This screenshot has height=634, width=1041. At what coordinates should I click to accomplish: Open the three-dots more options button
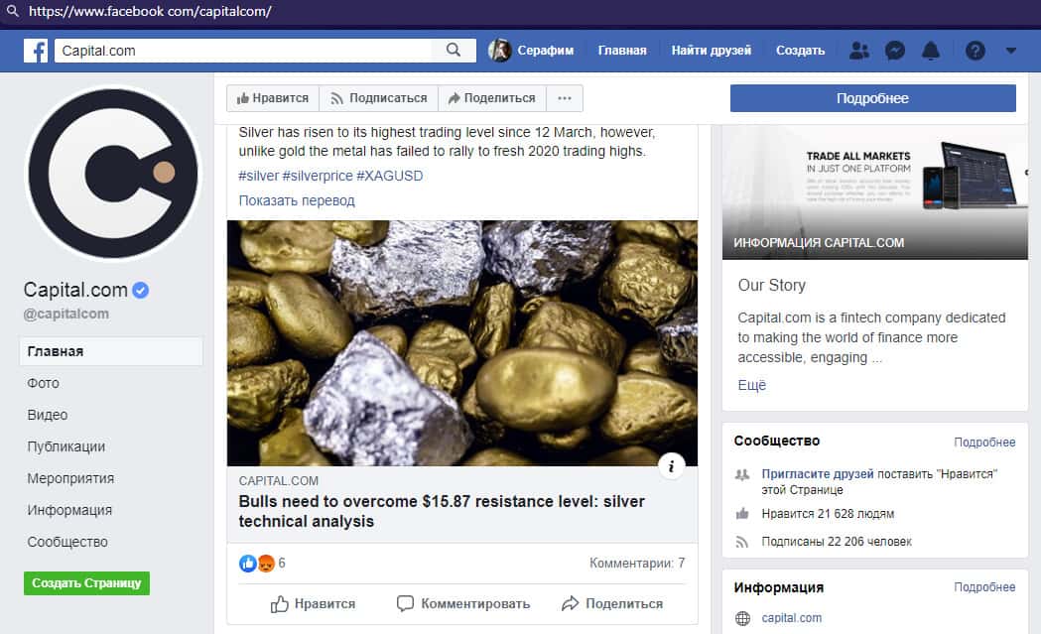565,98
